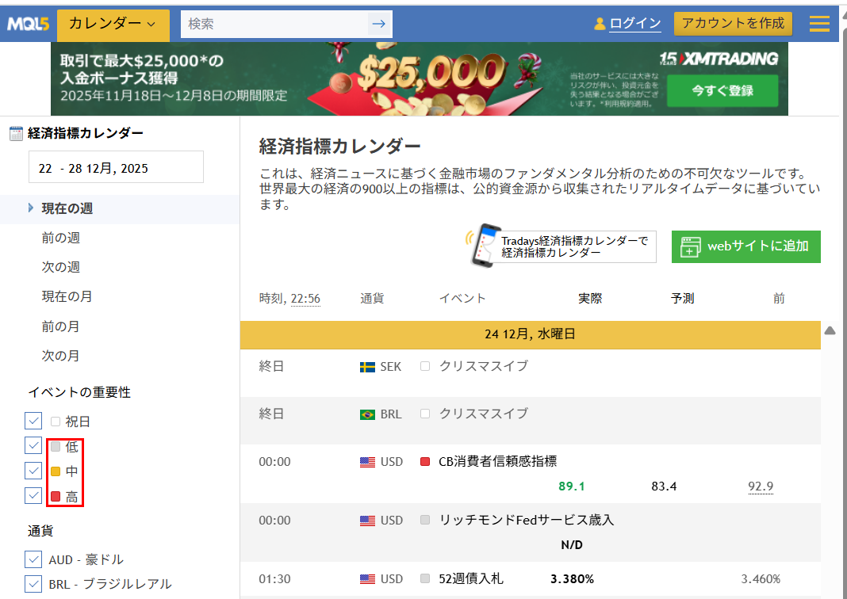Click calendar icon next to 経済指標カレンダー heading
The height and width of the screenshot is (599, 847).
tap(16, 134)
